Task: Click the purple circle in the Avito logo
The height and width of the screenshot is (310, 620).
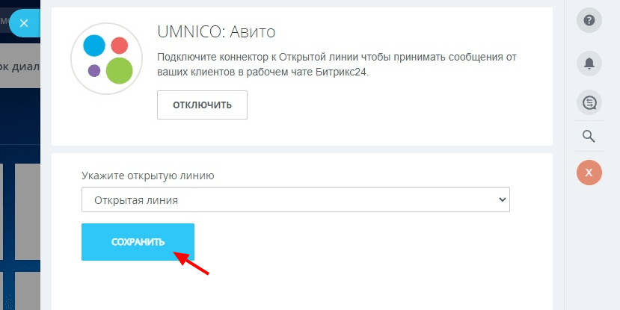Action: (94, 71)
